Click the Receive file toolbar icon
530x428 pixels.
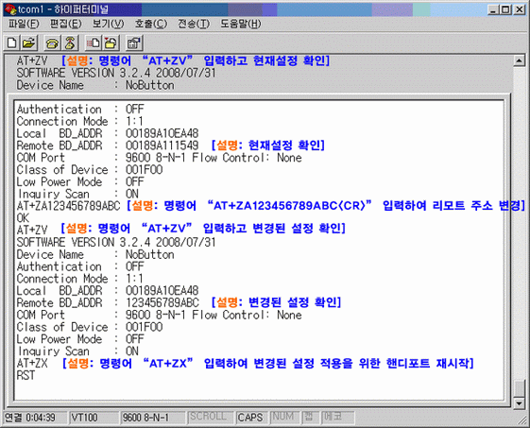pyautogui.click(x=111, y=43)
